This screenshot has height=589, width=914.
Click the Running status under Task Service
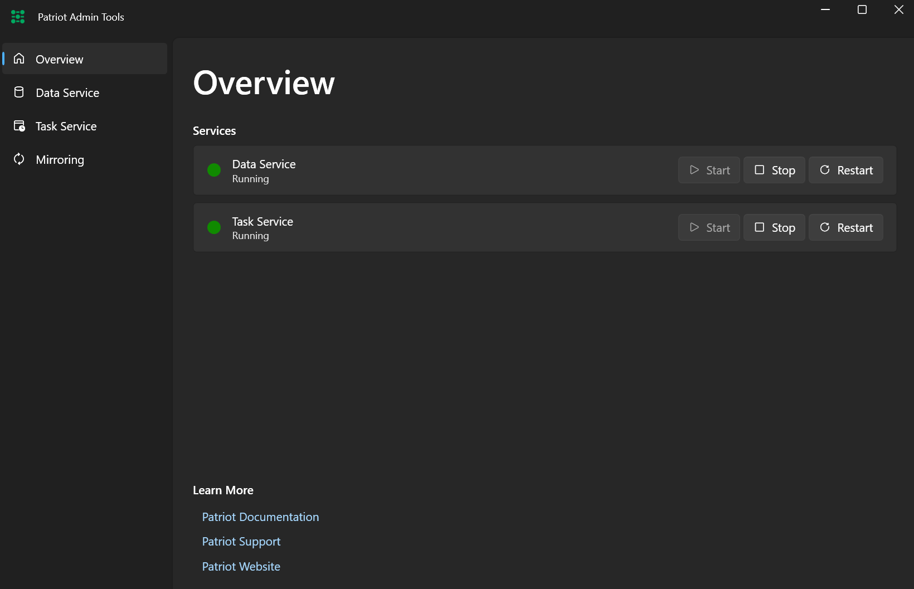pyautogui.click(x=250, y=236)
